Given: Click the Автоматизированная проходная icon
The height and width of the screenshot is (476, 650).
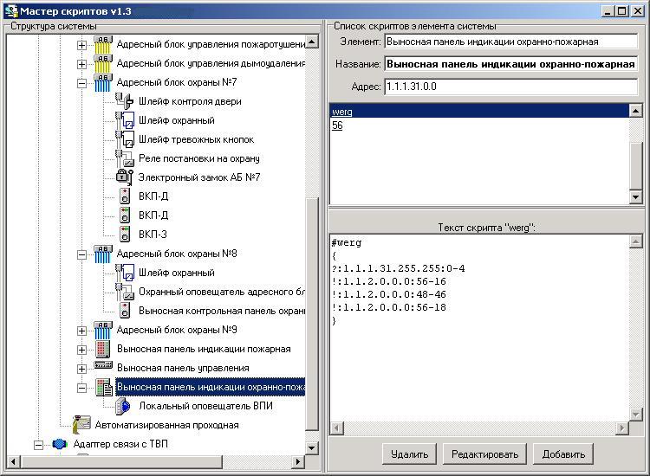Looking at the screenshot, I should [81, 425].
